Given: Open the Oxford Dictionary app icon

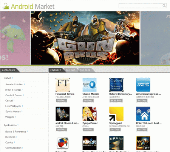Looking at the screenshot, I should 116,85.
